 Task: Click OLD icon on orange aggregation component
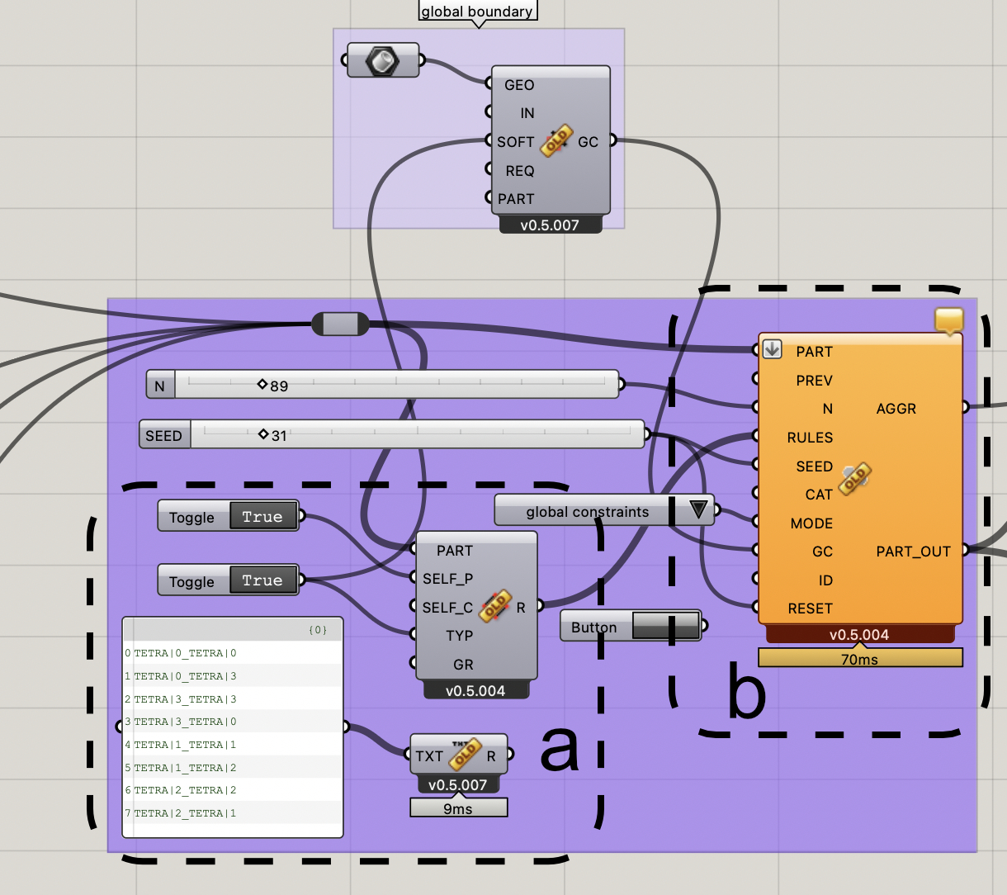pos(855,479)
